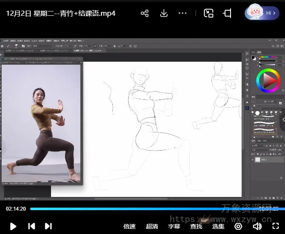
Task: Click the circular settings icon in player bar
Action: tap(238, 226)
